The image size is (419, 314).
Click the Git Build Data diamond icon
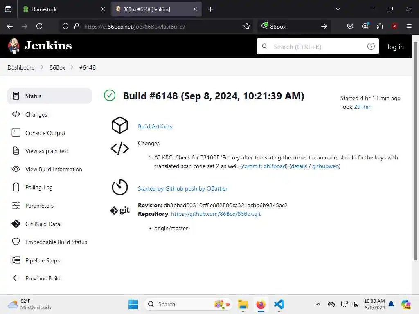[x=16, y=224]
